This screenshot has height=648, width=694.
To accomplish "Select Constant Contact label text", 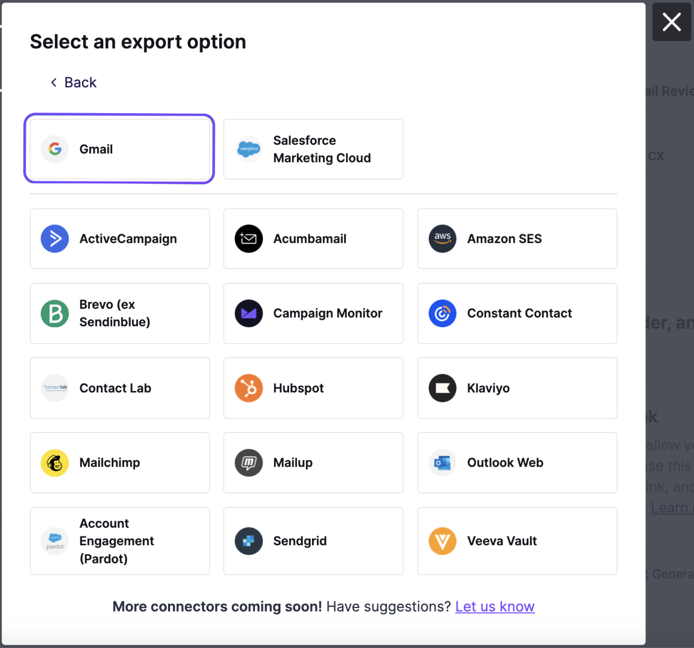I will (x=519, y=313).
